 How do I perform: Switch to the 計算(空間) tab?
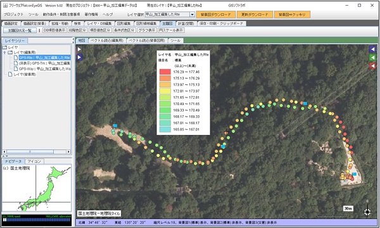tap(186, 23)
